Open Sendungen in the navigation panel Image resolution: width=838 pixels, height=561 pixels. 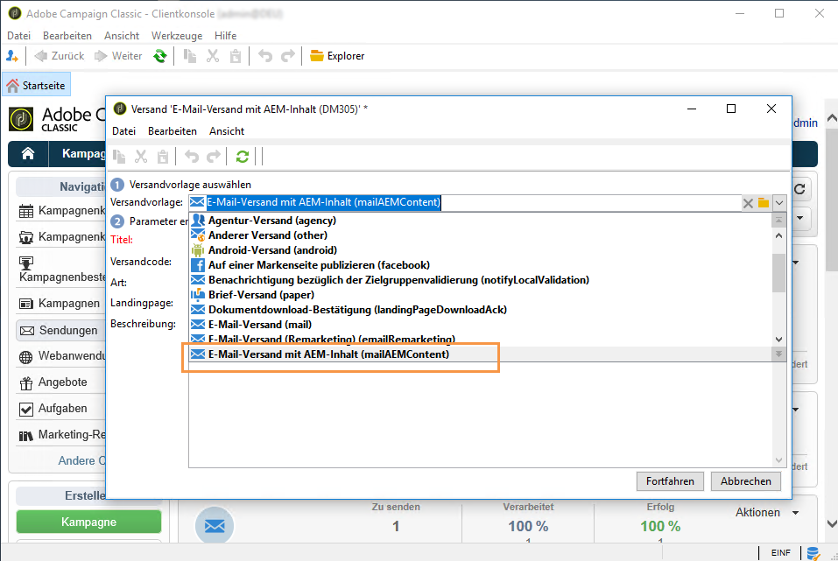tap(60, 331)
